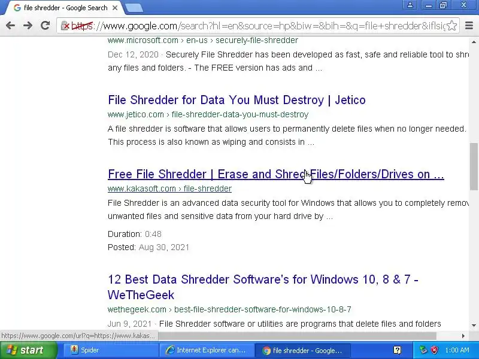Open the Windows start button
This screenshot has width=479, height=359.
tap(28, 350)
